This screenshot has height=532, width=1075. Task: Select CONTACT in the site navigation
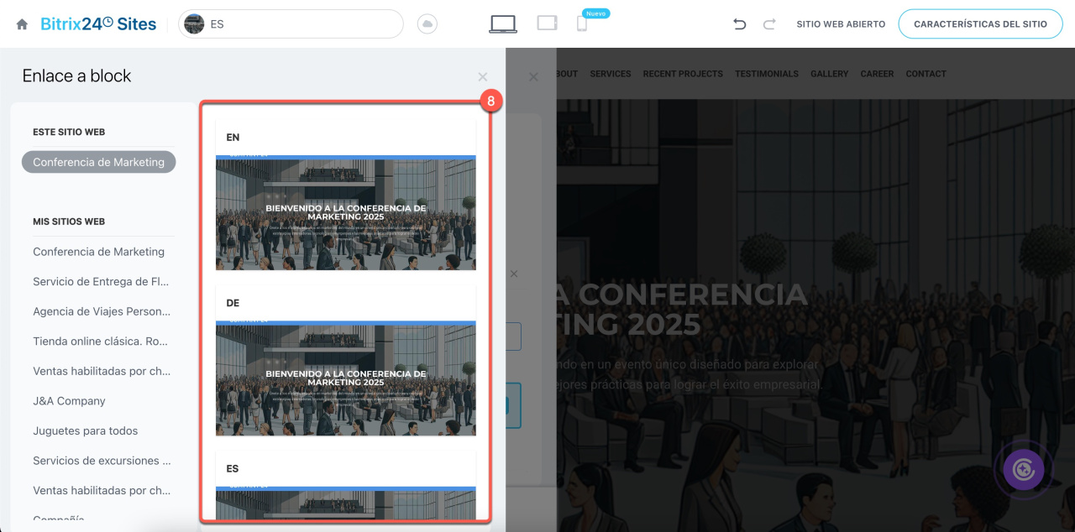tap(926, 74)
